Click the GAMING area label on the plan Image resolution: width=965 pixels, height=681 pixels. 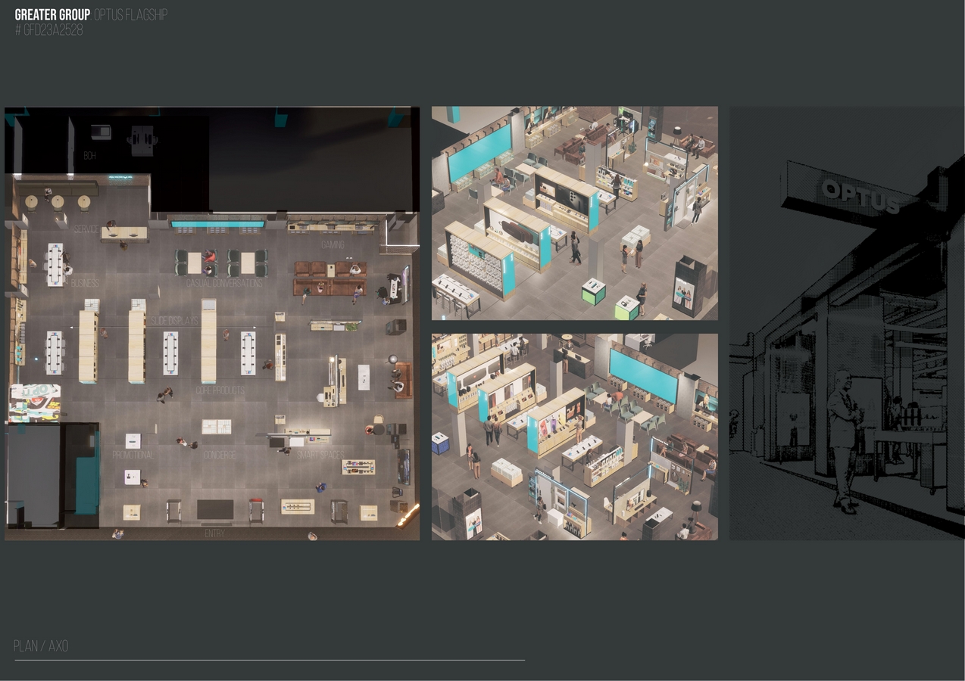coord(333,246)
